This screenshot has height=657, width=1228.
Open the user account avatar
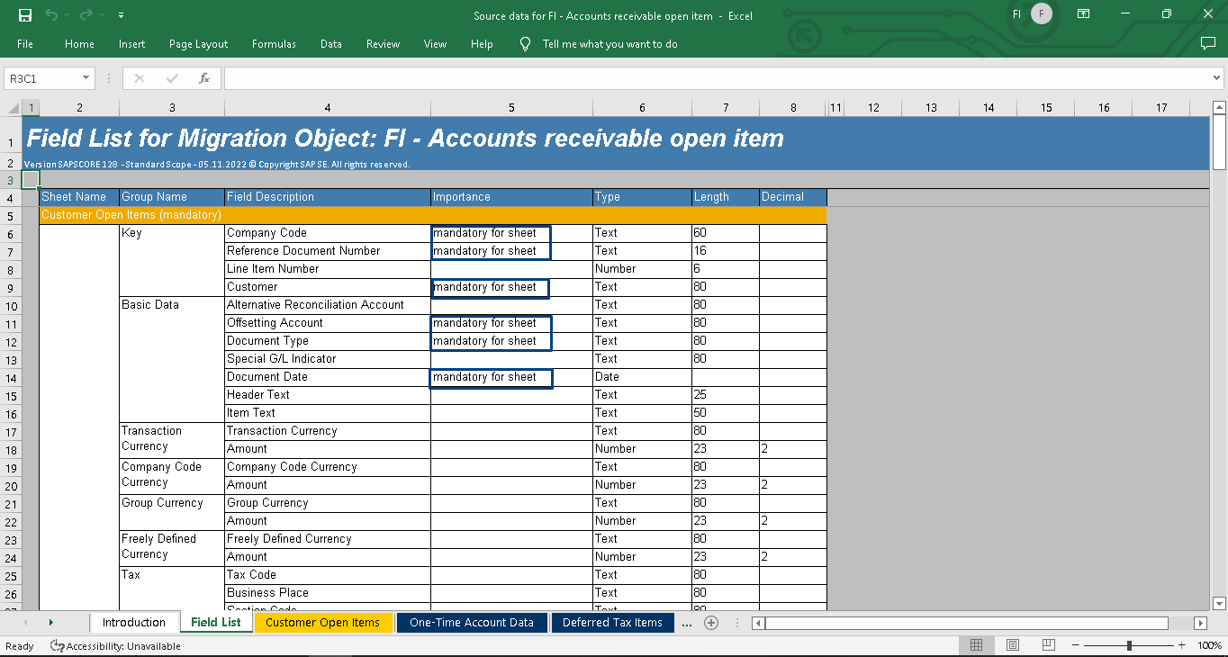(1042, 14)
